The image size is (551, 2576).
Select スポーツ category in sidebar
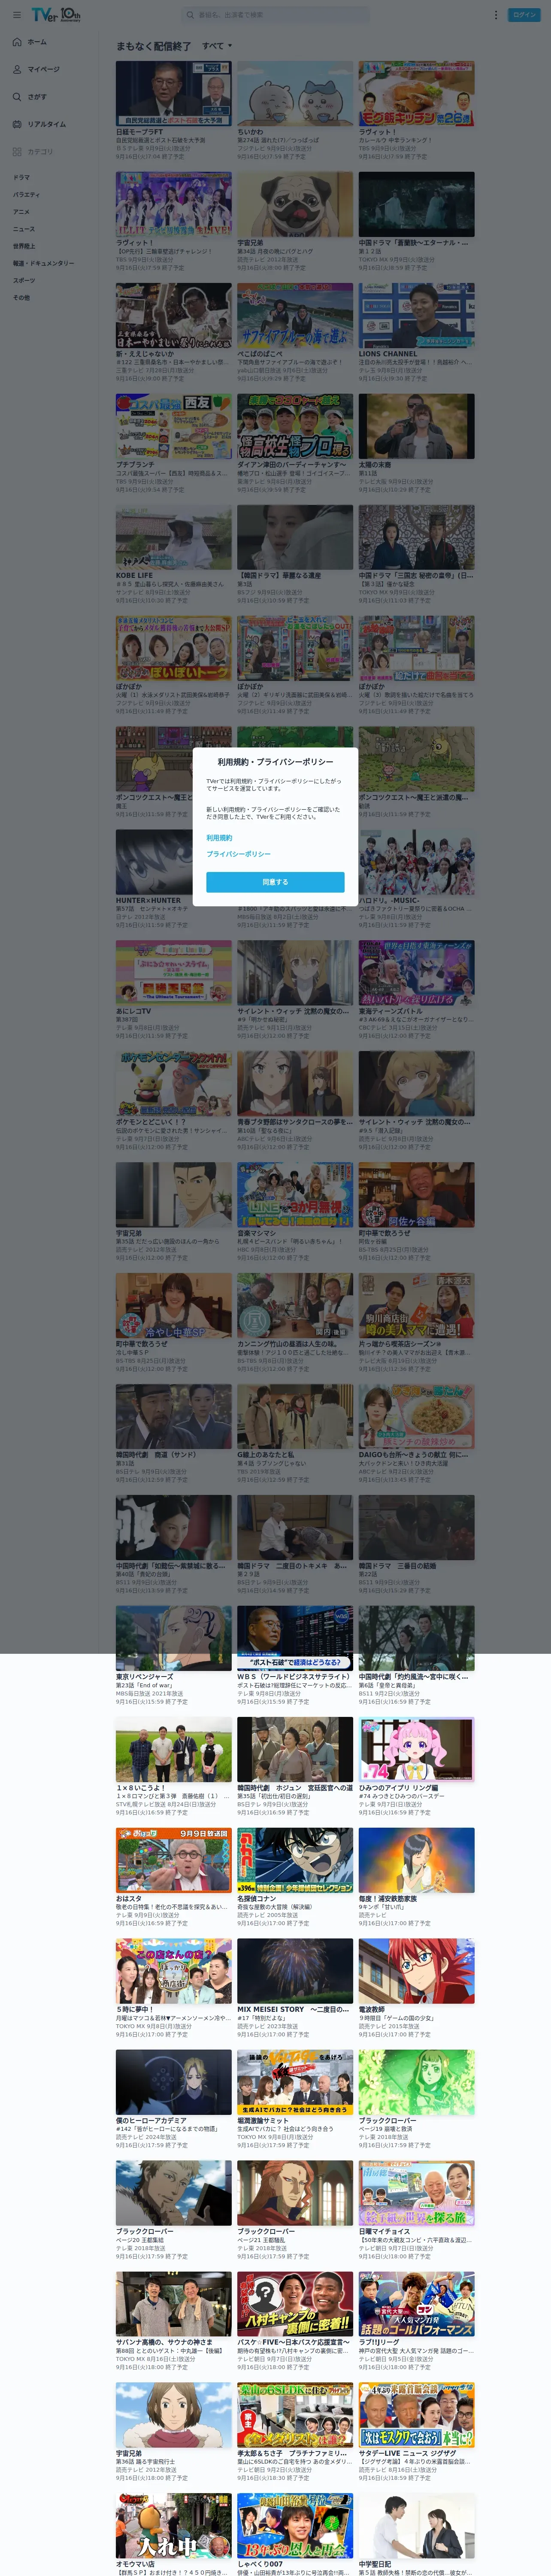23,280
